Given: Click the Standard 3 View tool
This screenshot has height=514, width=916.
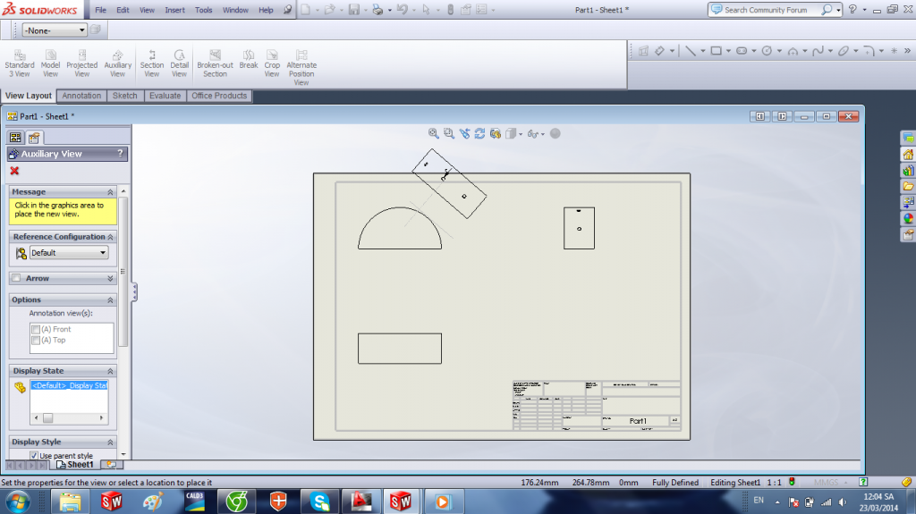Looking at the screenshot, I should tap(20, 63).
